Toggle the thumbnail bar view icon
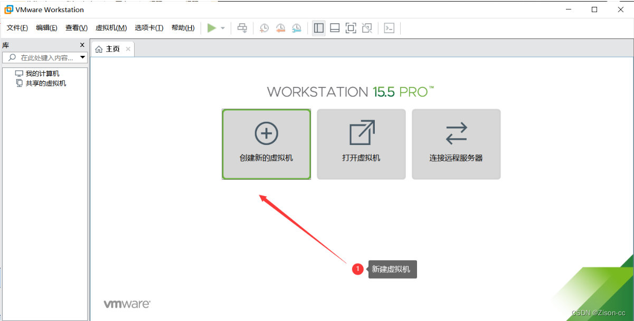634x321 pixels. [335, 28]
